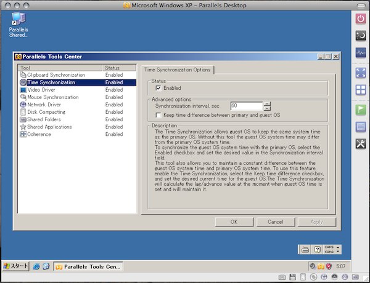
Task: Uncheck the Enabled status checkbox
Action: coord(158,88)
